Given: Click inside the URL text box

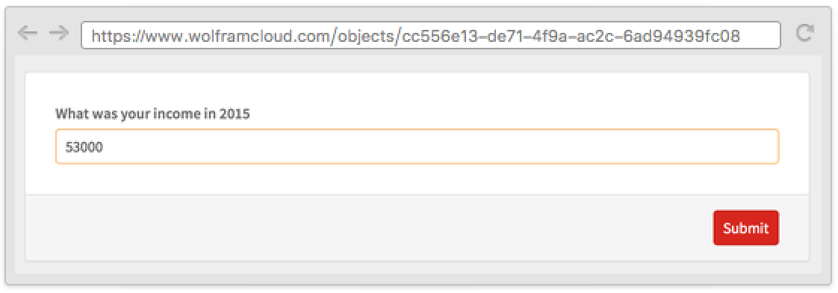Looking at the screenshot, I should point(431,35).
